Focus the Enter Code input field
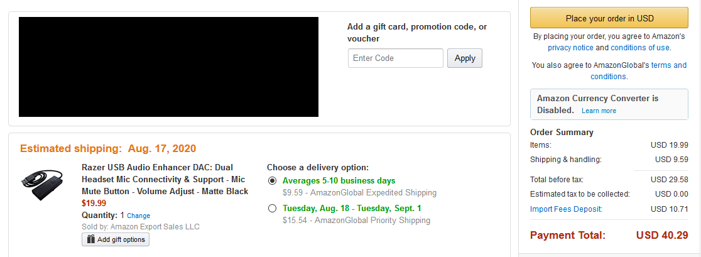 [395, 58]
